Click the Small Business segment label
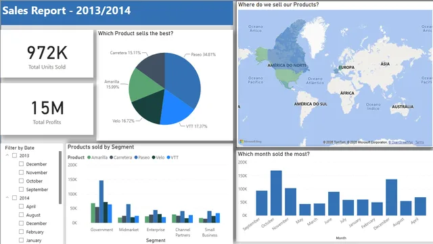Screen dimensions: 433x244 coord(210,232)
